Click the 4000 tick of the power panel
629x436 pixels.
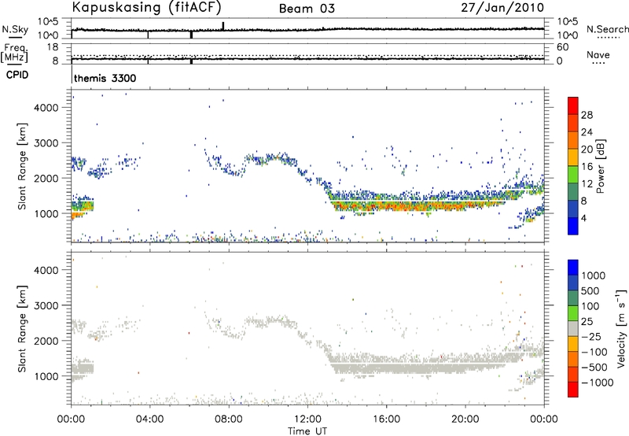click(46, 108)
